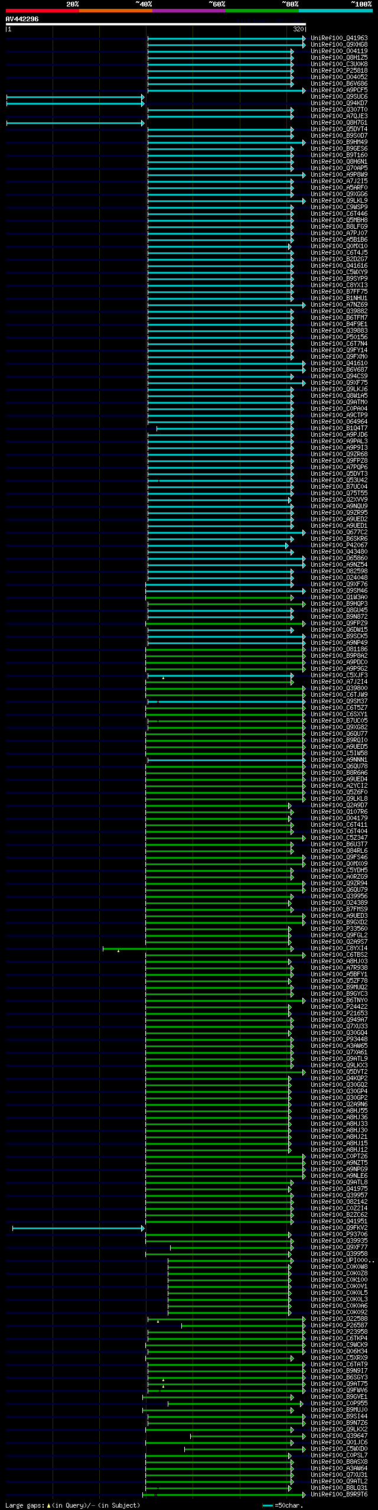
Task: Click the alignment arrowhead of UniRef100_Q41963
Action: tap(304, 38)
